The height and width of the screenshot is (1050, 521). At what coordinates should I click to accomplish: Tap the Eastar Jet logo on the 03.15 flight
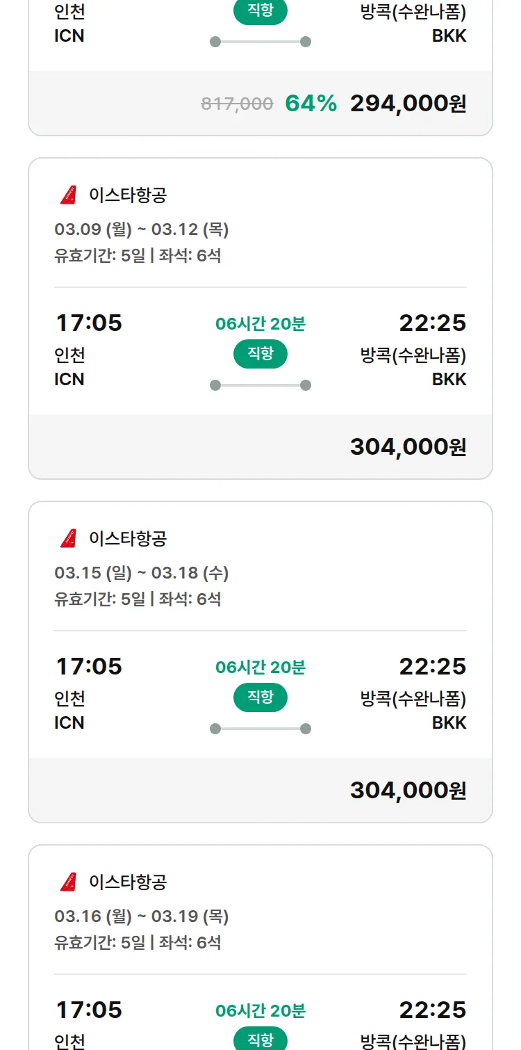(68, 539)
